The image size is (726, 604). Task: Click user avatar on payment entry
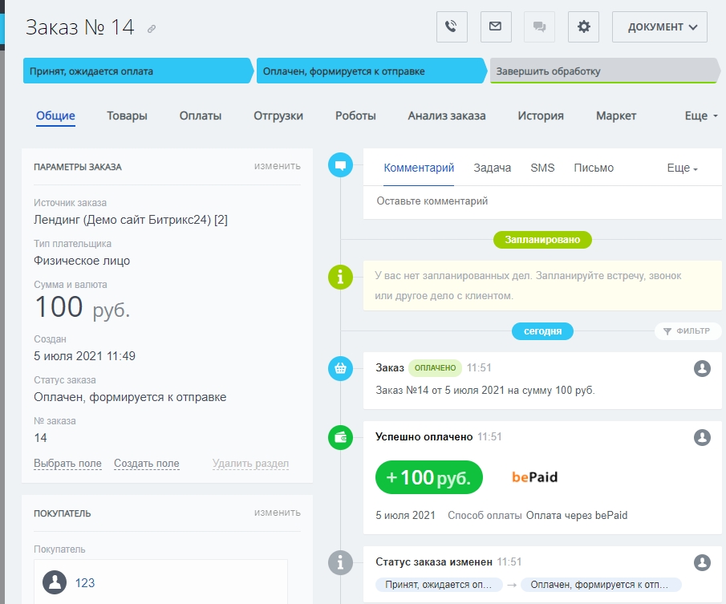[702, 437]
